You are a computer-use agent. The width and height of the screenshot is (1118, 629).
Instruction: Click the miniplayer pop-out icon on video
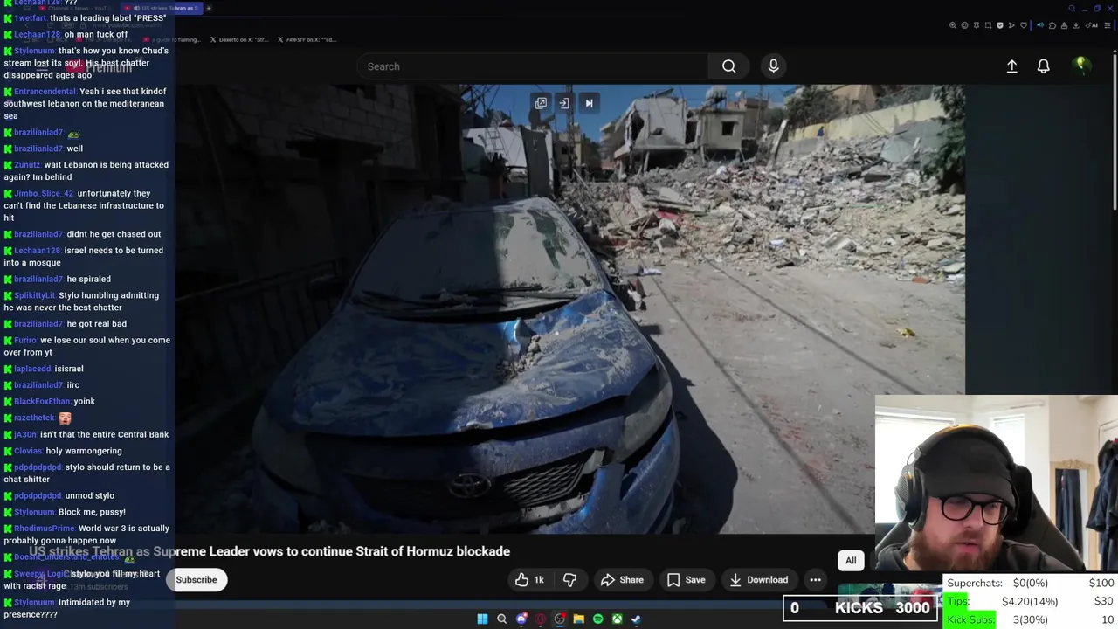point(541,103)
